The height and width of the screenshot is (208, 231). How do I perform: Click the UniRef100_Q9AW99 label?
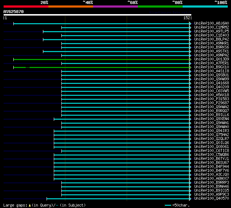click(x=212, y=79)
